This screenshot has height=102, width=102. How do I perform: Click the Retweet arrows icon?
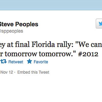coord(3,61)
